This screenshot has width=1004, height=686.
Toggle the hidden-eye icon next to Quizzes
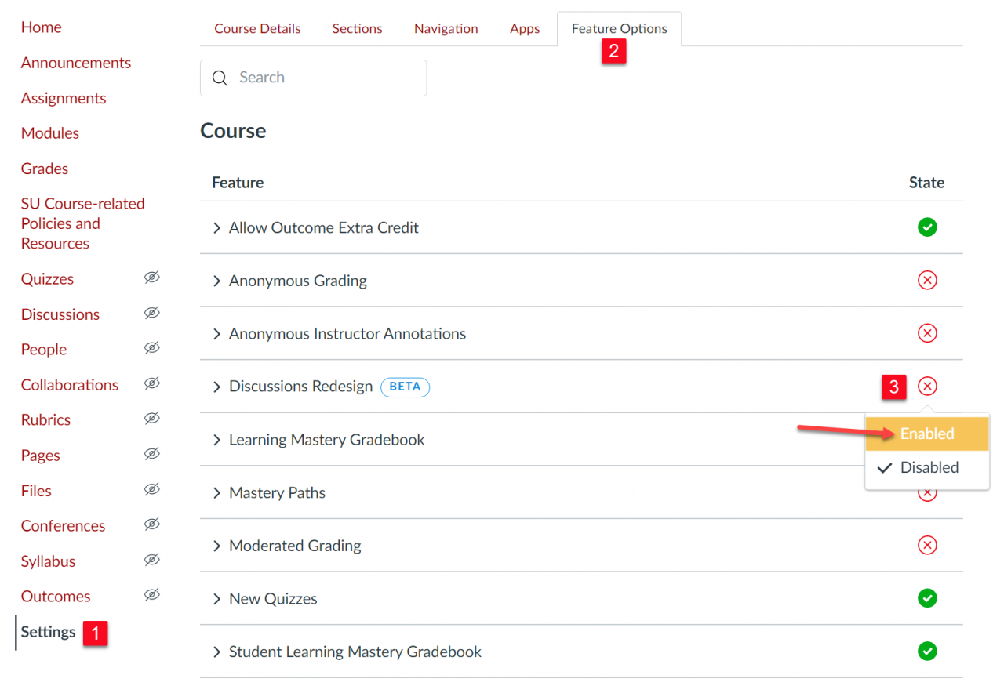pyautogui.click(x=151, y=277)
